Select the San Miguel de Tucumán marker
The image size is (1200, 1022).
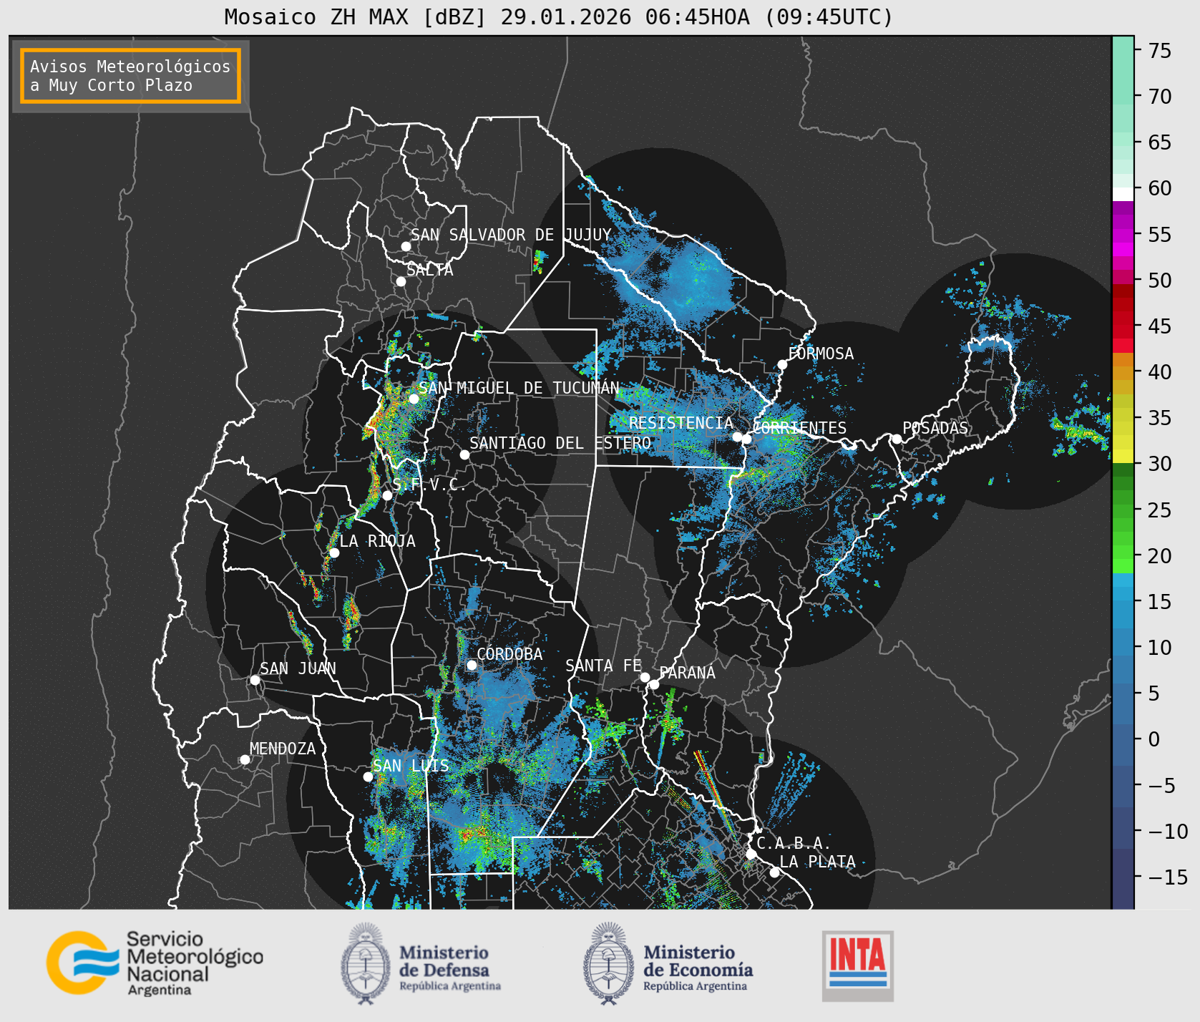[x=414, y=399]
